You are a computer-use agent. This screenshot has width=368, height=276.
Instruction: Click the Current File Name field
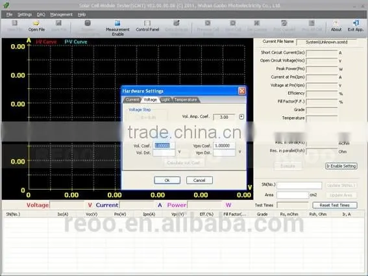coord(326,42)
